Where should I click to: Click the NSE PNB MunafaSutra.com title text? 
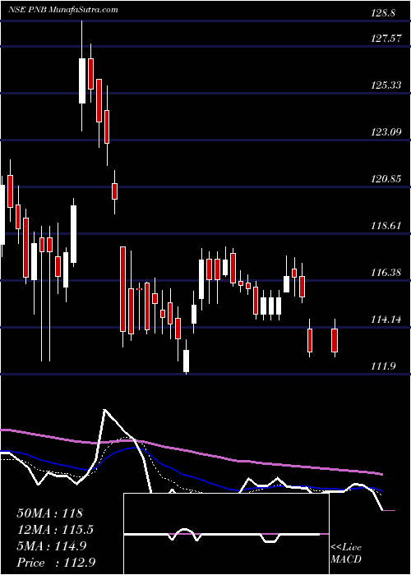tap(63, 10)
